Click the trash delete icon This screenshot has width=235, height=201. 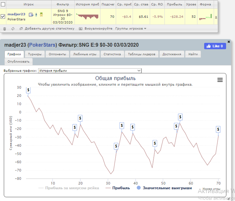[5, 29]
